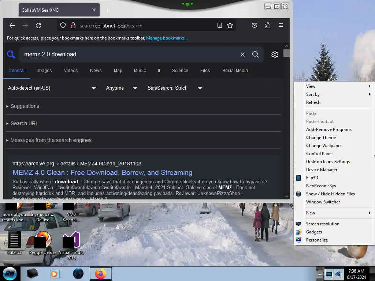The image size is (375, 281).
Task: Switch to the Videos search tab
Action: [x=71, y=71]
